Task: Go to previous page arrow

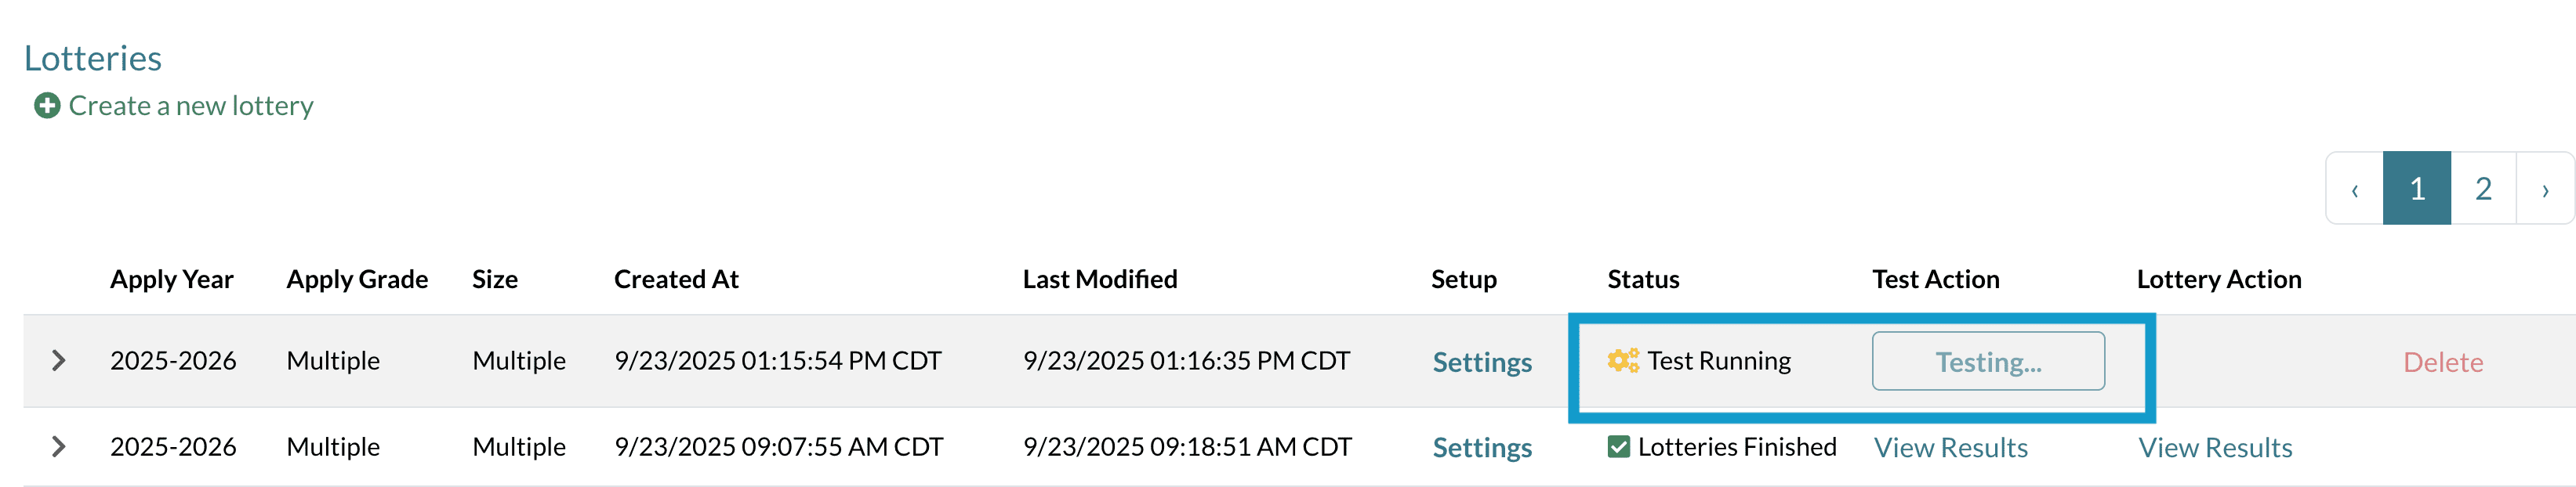Action: click(x=2354, y=189)
